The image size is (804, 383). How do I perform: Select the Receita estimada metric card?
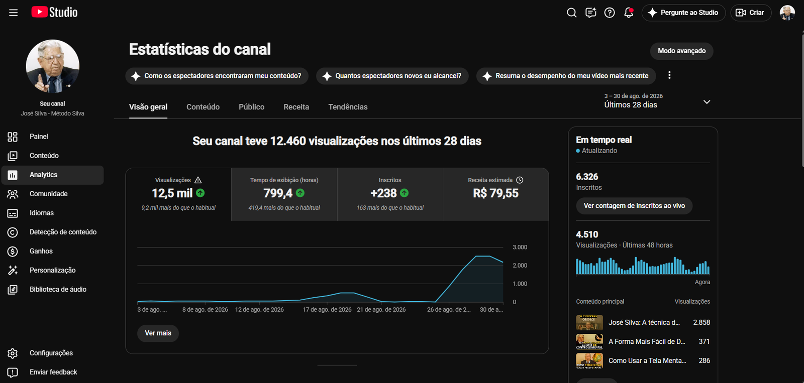coord(496,194)
